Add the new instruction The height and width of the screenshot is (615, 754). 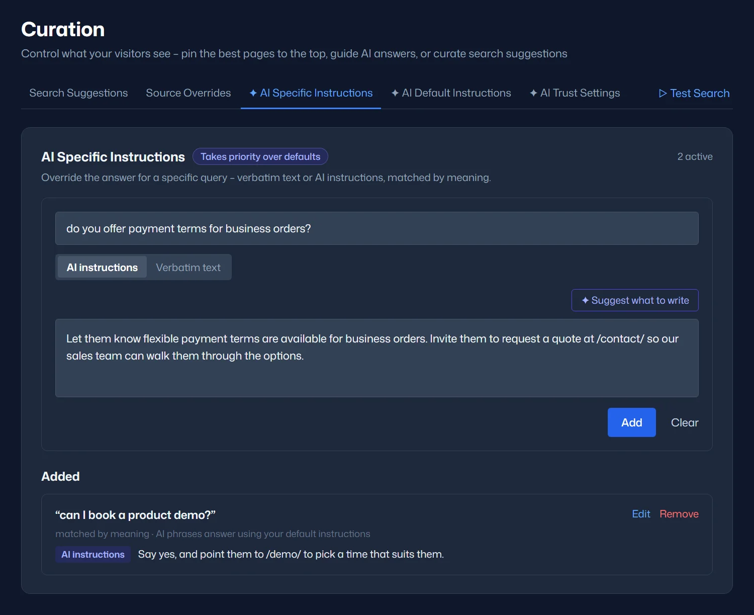(632, 422)
